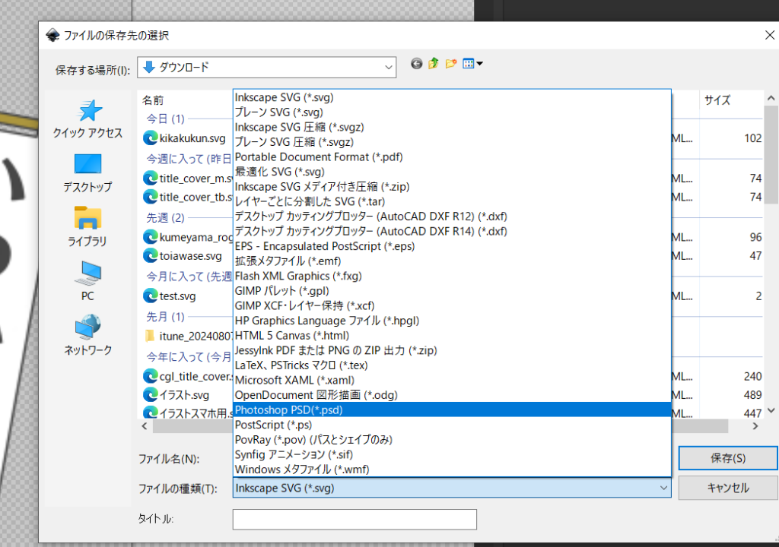The height and width of the screenshot is (547, 779).
Task: Choose Flash XML Graphics (*.fxg)
Action: pos(452,276)
